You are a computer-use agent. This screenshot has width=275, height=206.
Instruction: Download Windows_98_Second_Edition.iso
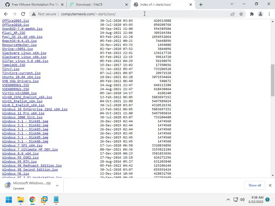pyautogui.click(x=30, y=170)
